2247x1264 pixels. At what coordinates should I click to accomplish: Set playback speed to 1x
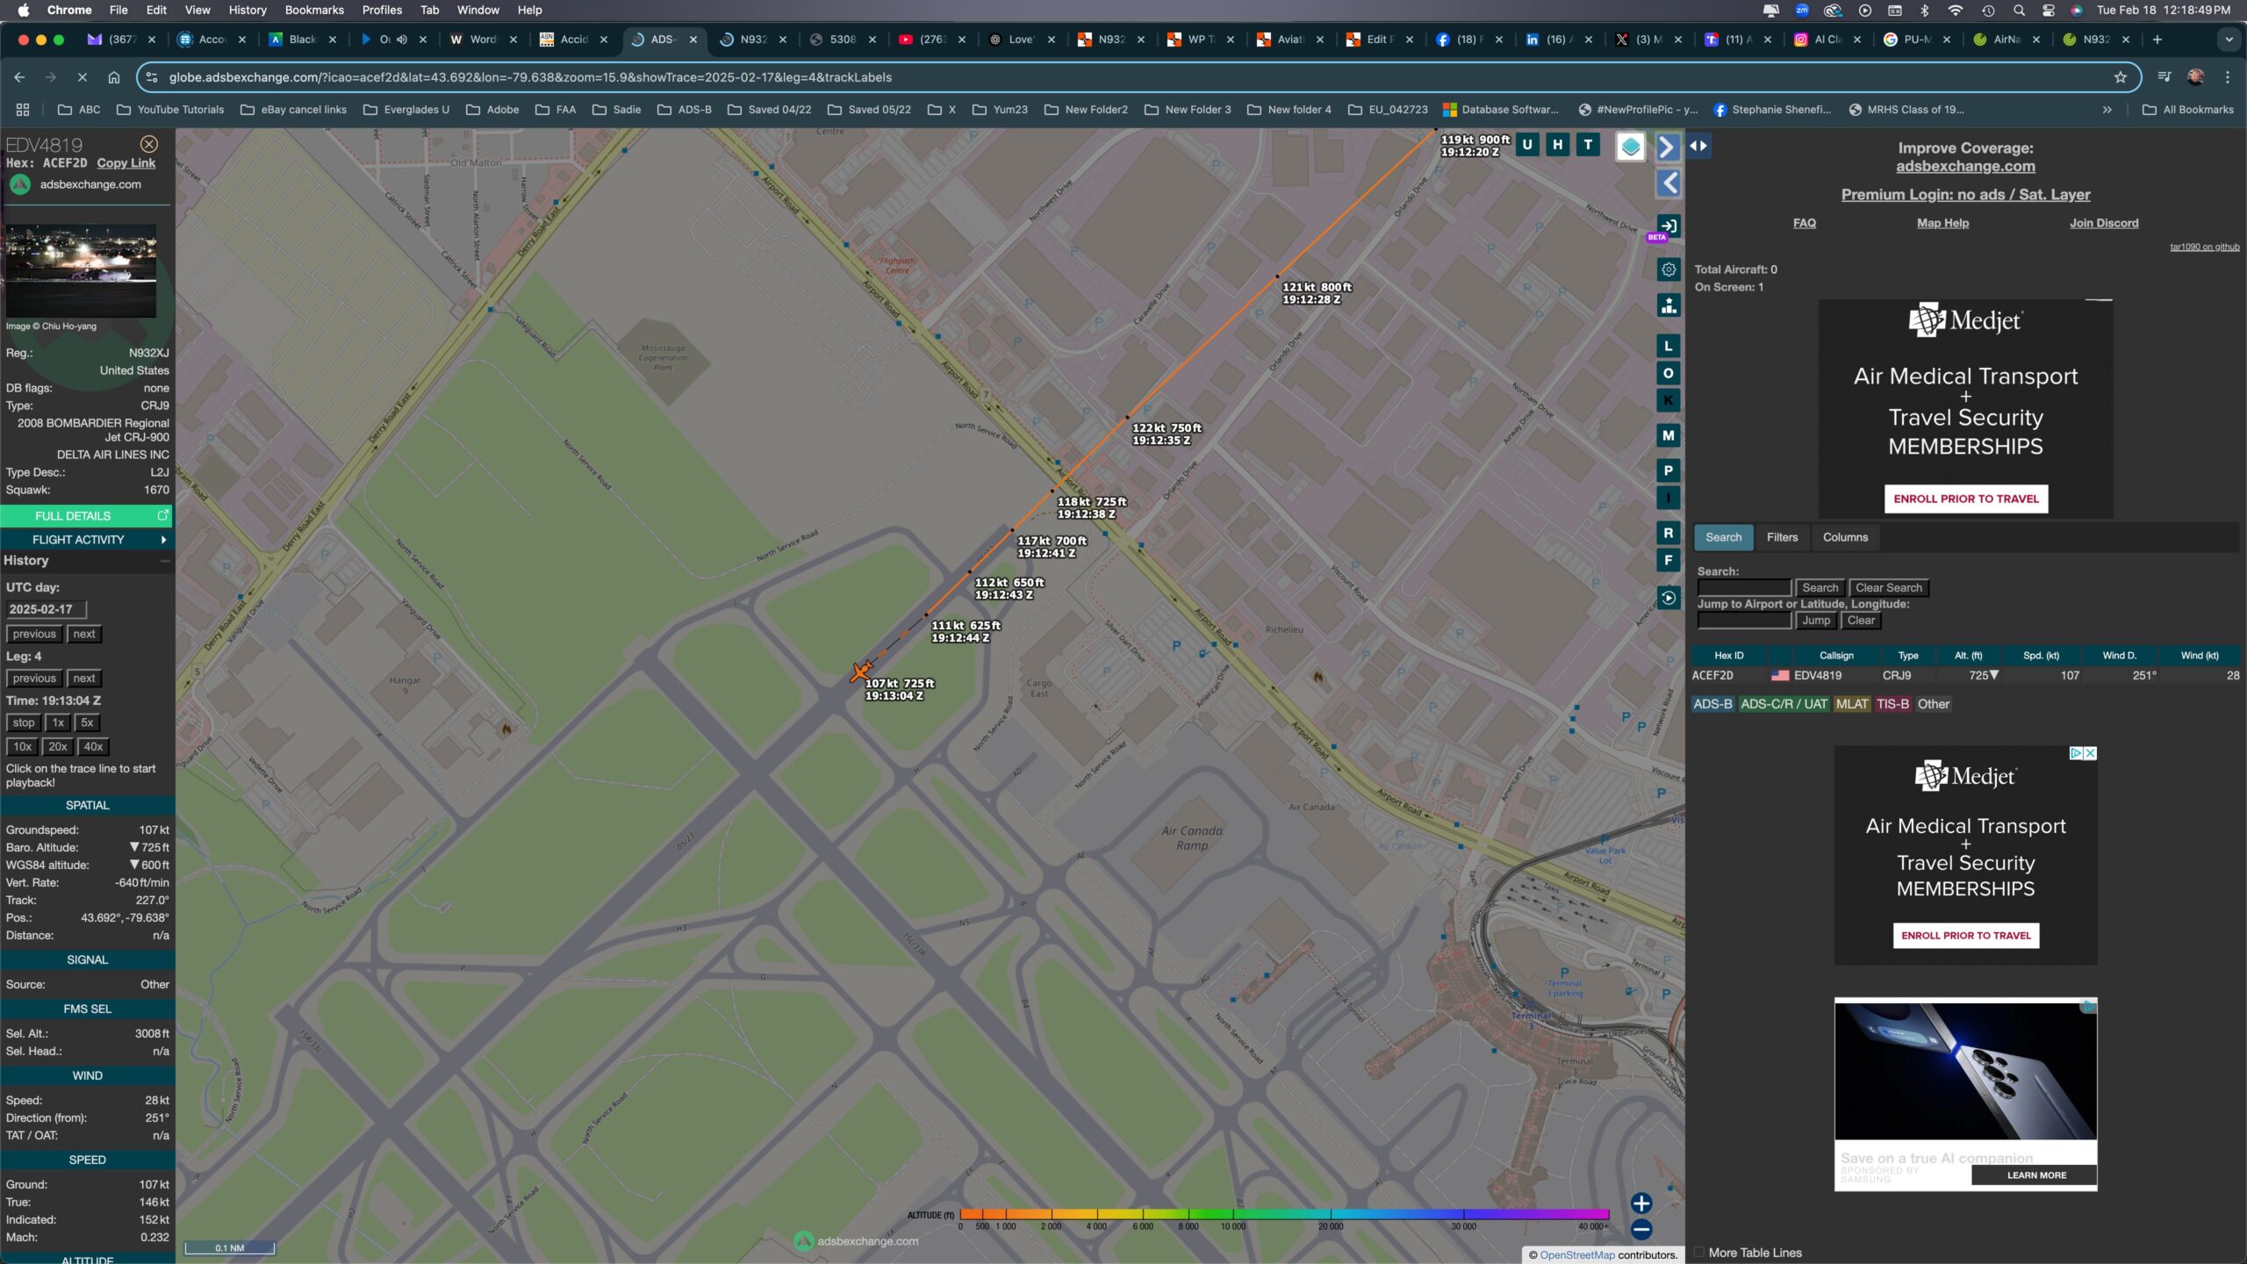[x=58, y=723]
